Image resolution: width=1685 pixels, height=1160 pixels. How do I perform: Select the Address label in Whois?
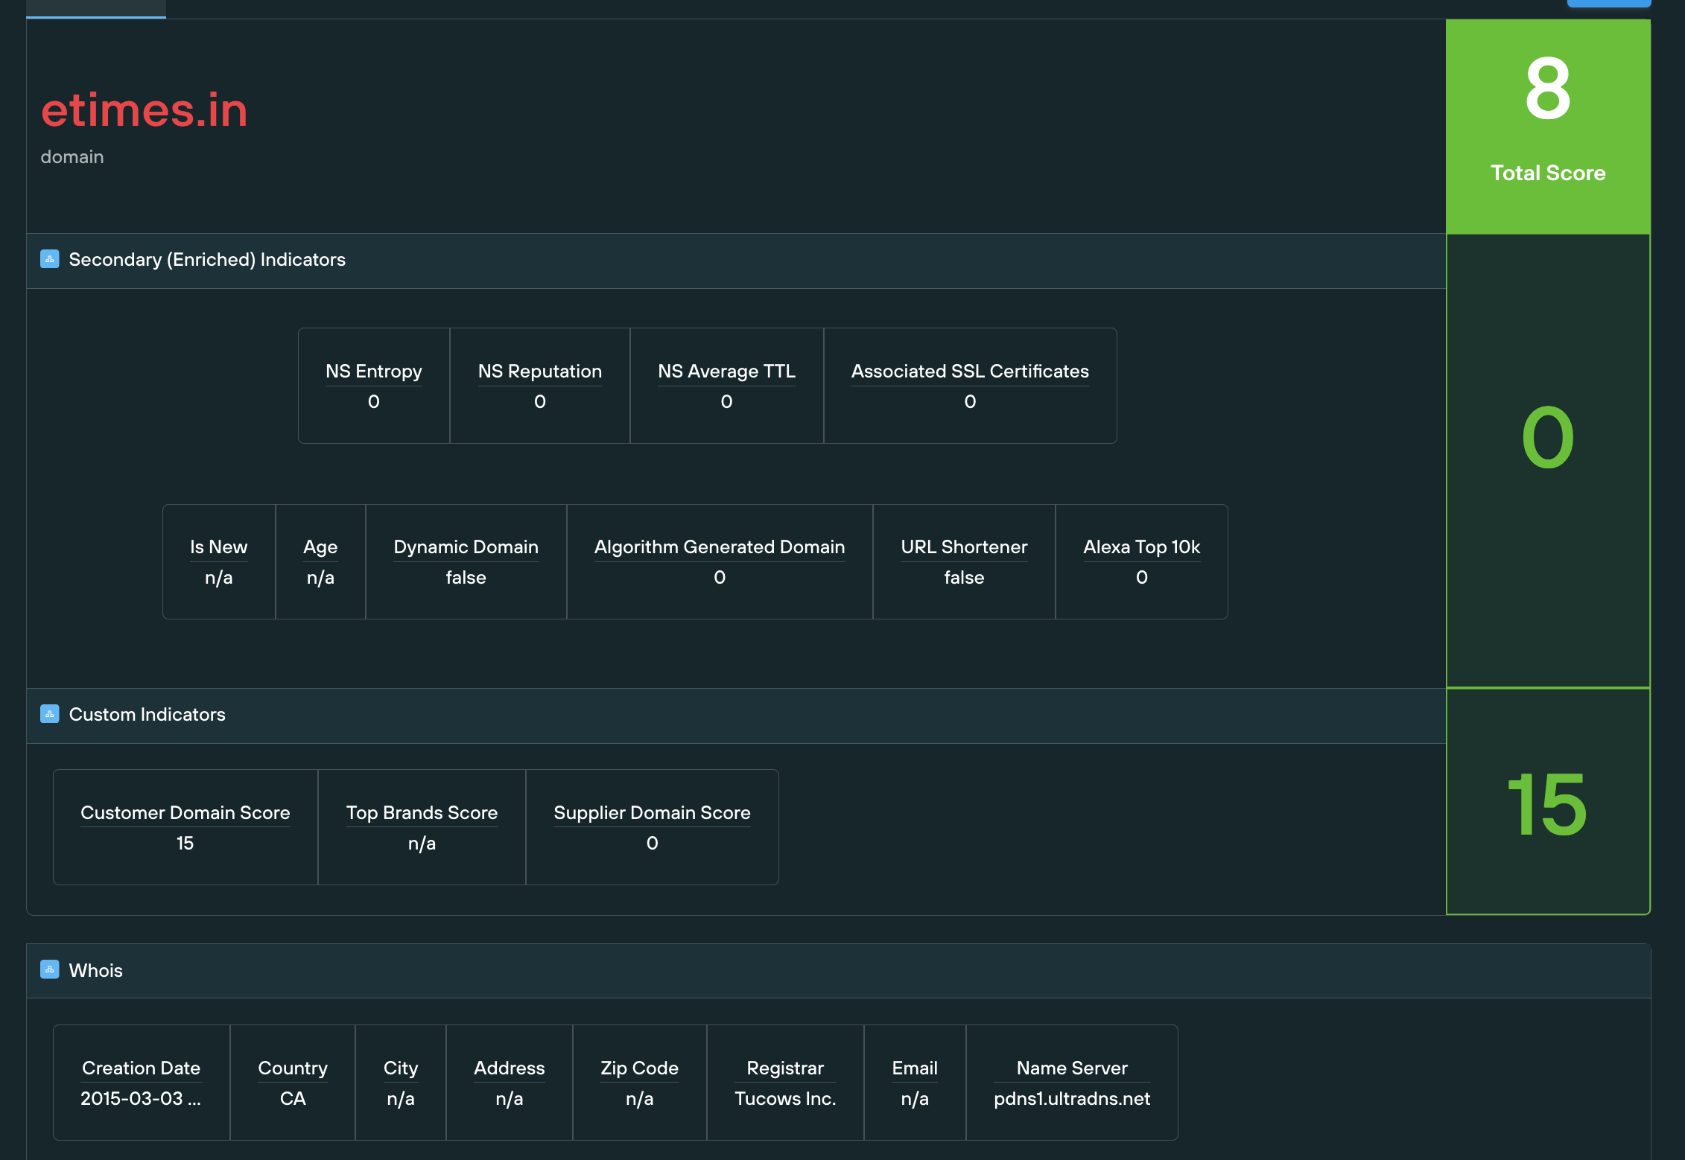pyautogui.click(x=510, y=1068)
